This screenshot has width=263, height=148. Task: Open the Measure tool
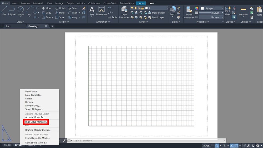pyautogui.click(x=243, y=12)
